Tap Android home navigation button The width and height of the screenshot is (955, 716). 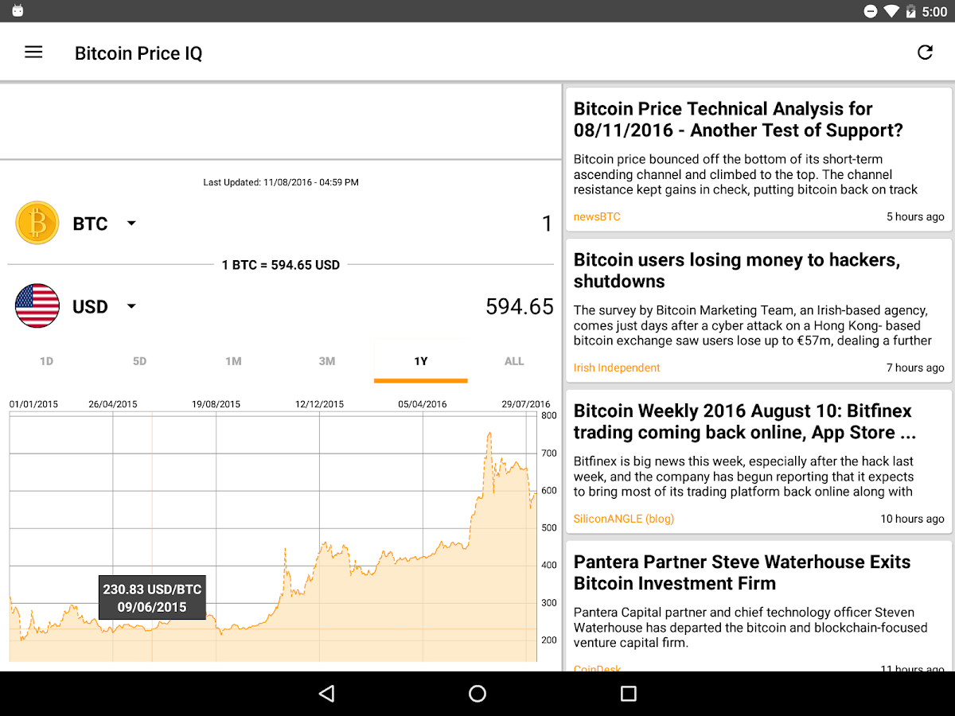click(477, 694)
